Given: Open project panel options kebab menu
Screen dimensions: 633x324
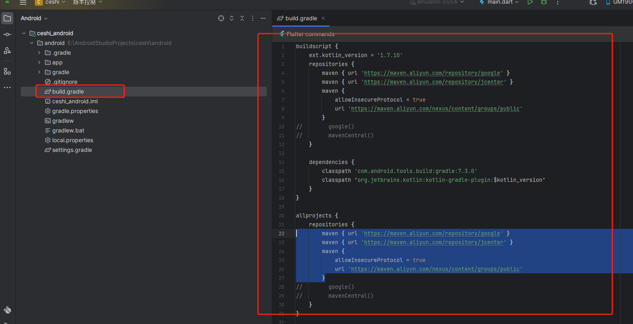Looking at the screenshot, I should pos(253,18).
